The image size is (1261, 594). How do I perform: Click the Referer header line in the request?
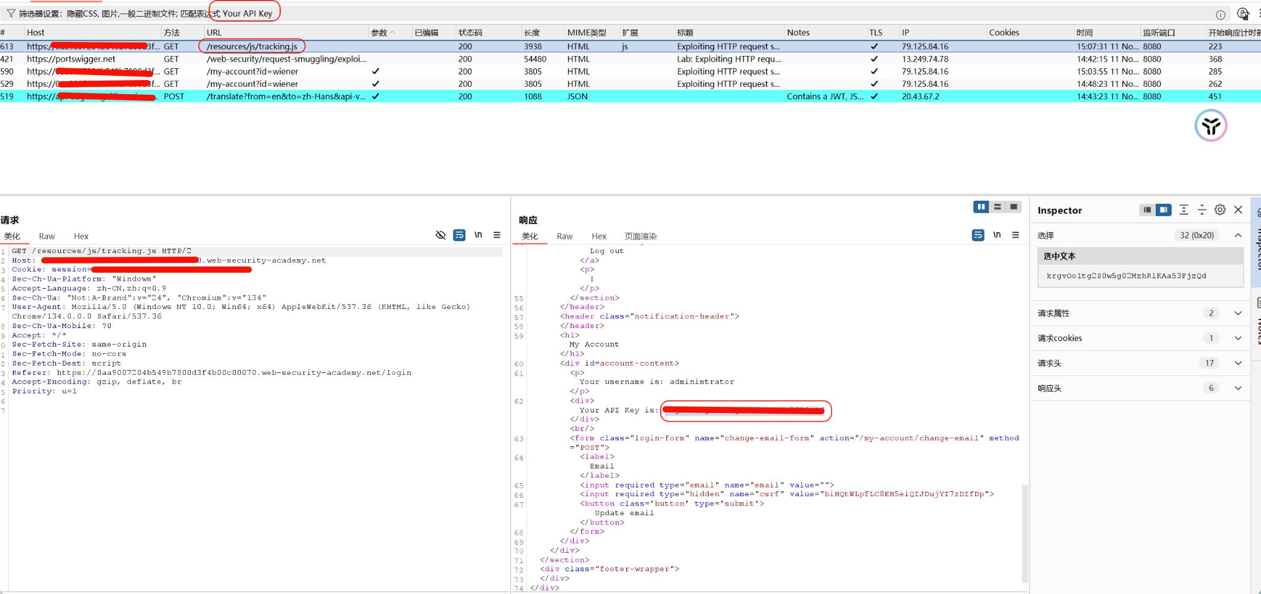coord(212,372)
